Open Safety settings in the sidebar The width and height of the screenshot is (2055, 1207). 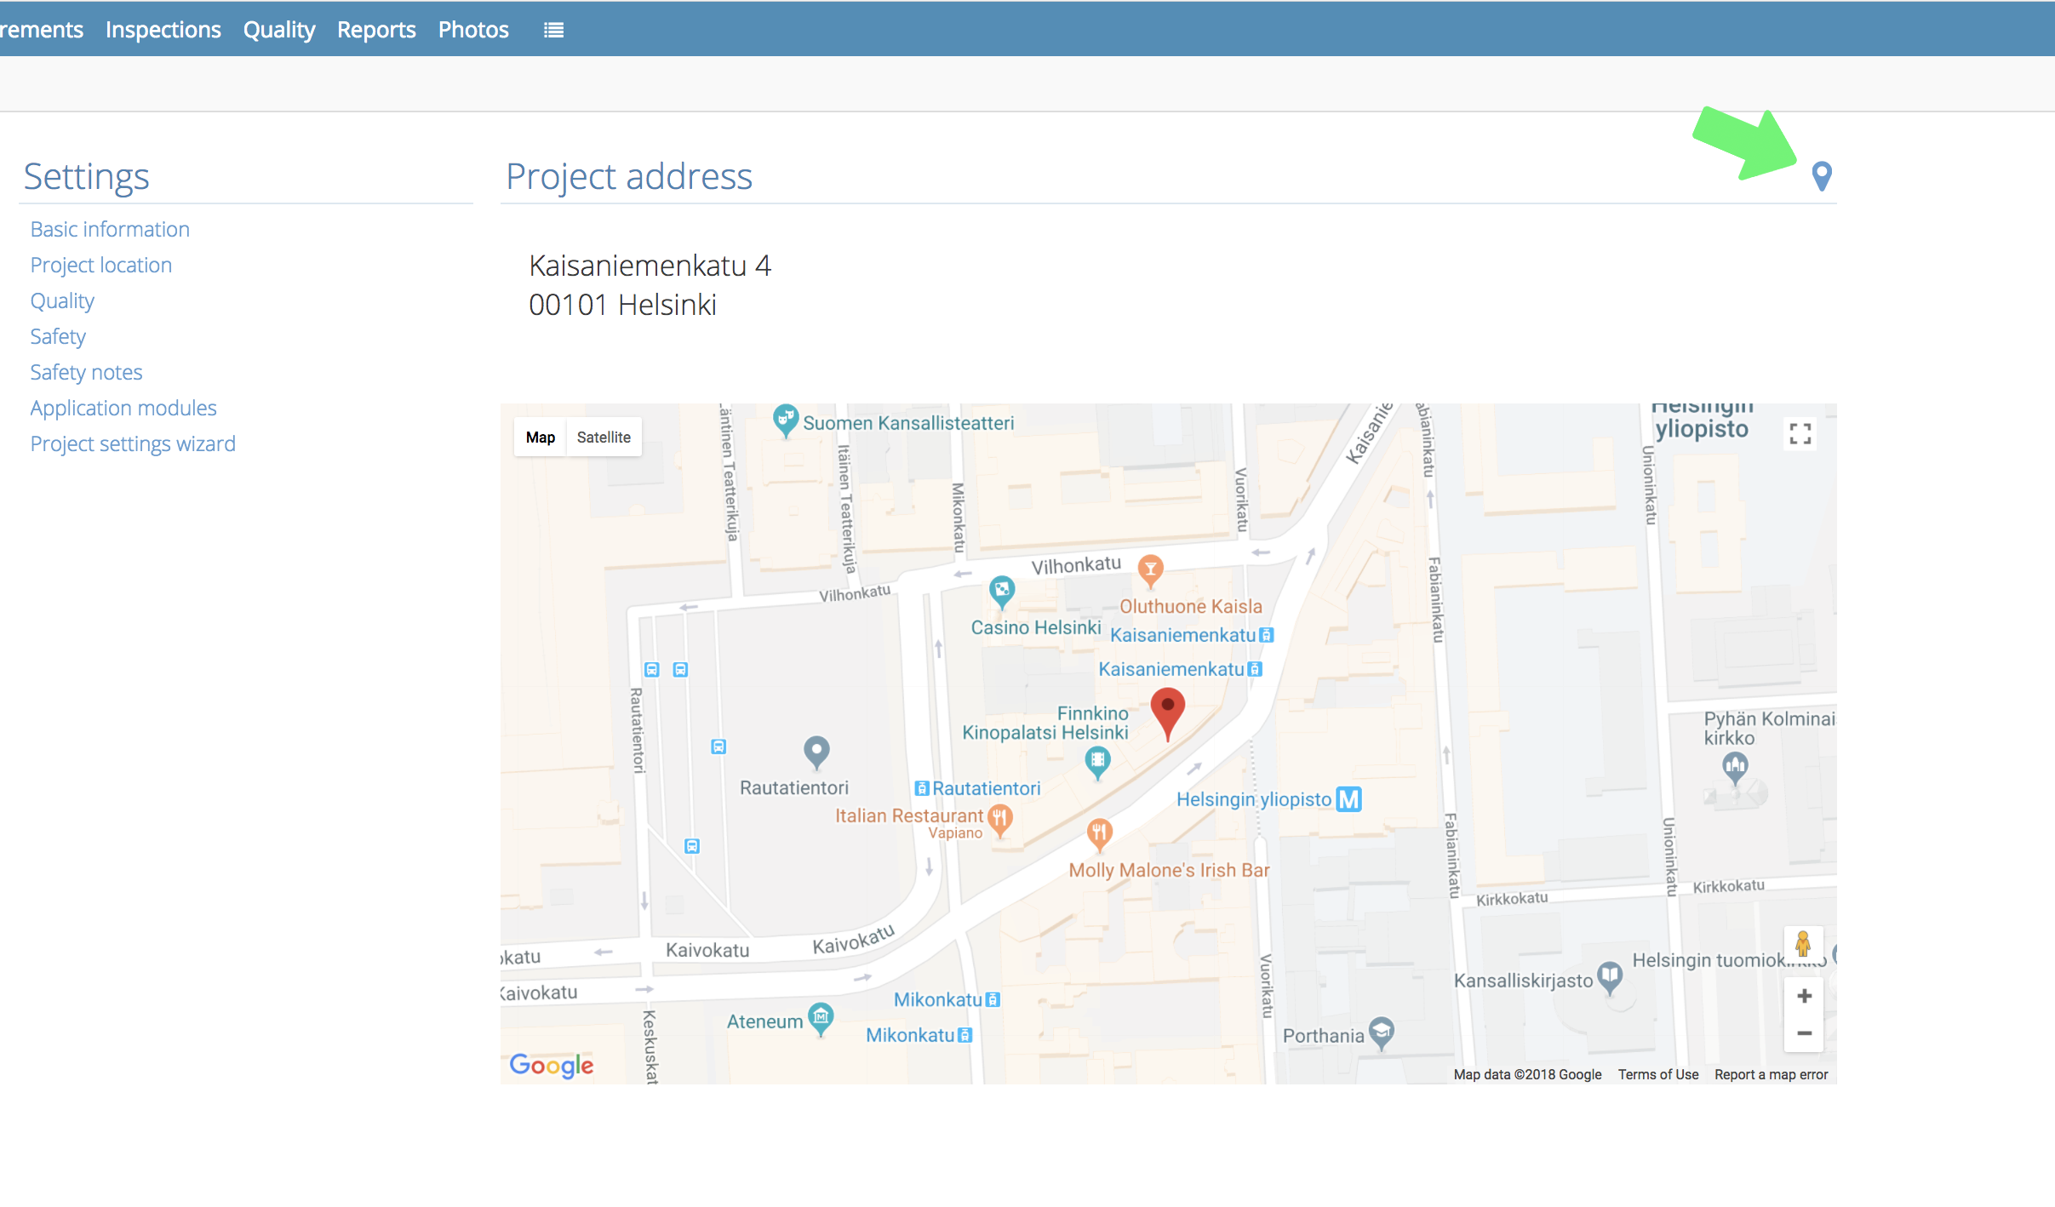[58, 336]
